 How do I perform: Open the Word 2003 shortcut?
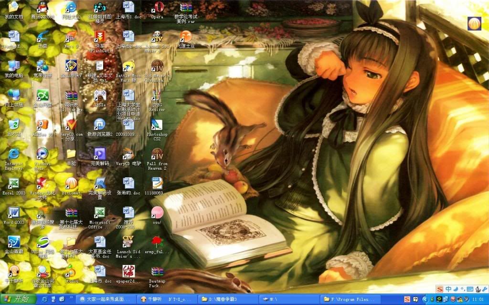pyautogui.click(x=13, y=213)
